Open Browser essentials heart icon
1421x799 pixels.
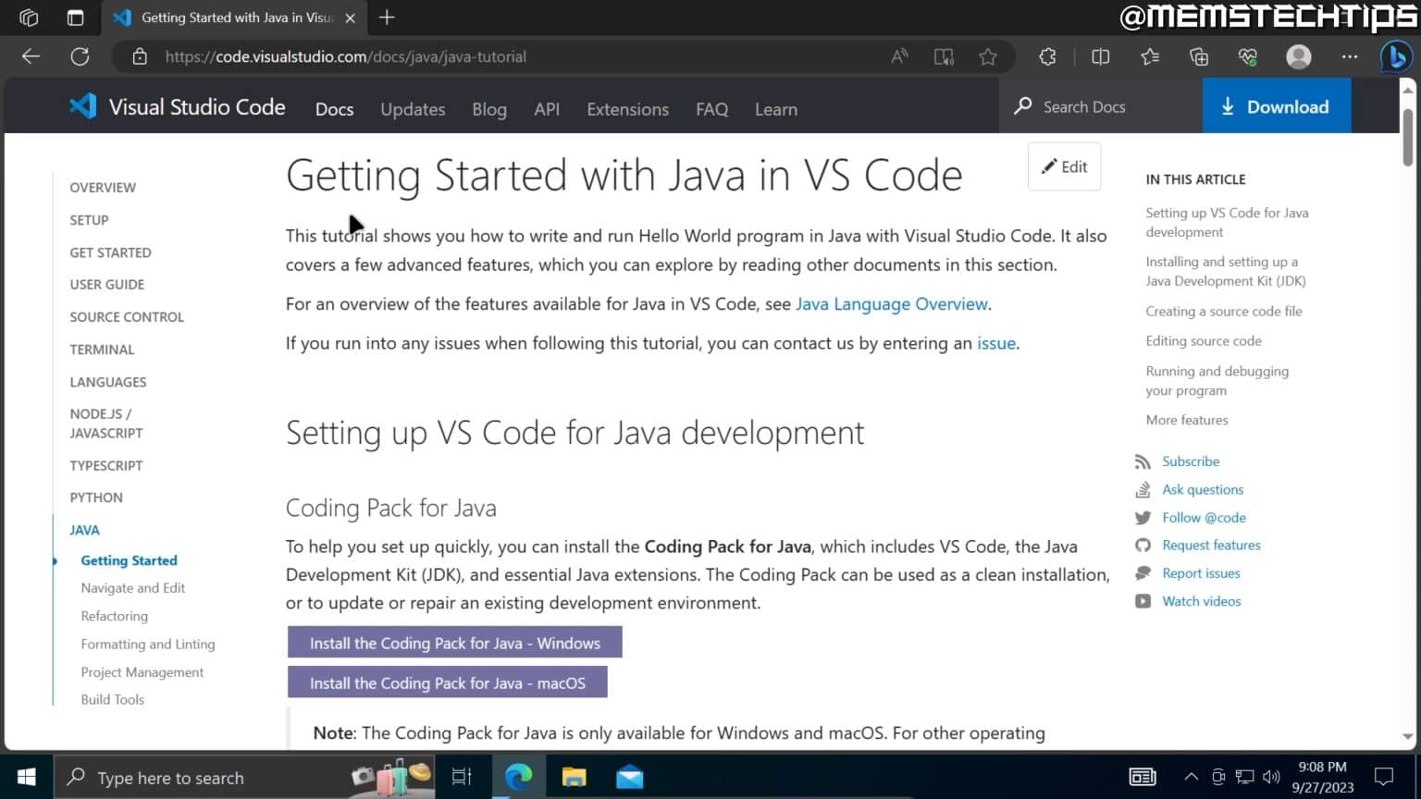1248,56
